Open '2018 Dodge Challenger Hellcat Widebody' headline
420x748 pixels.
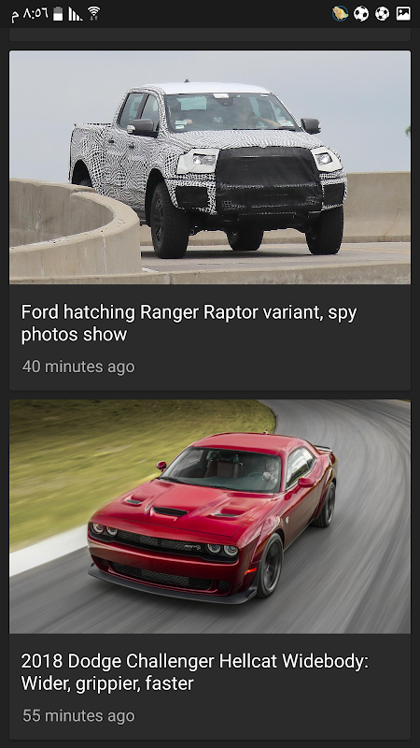[x=195, y=672]
